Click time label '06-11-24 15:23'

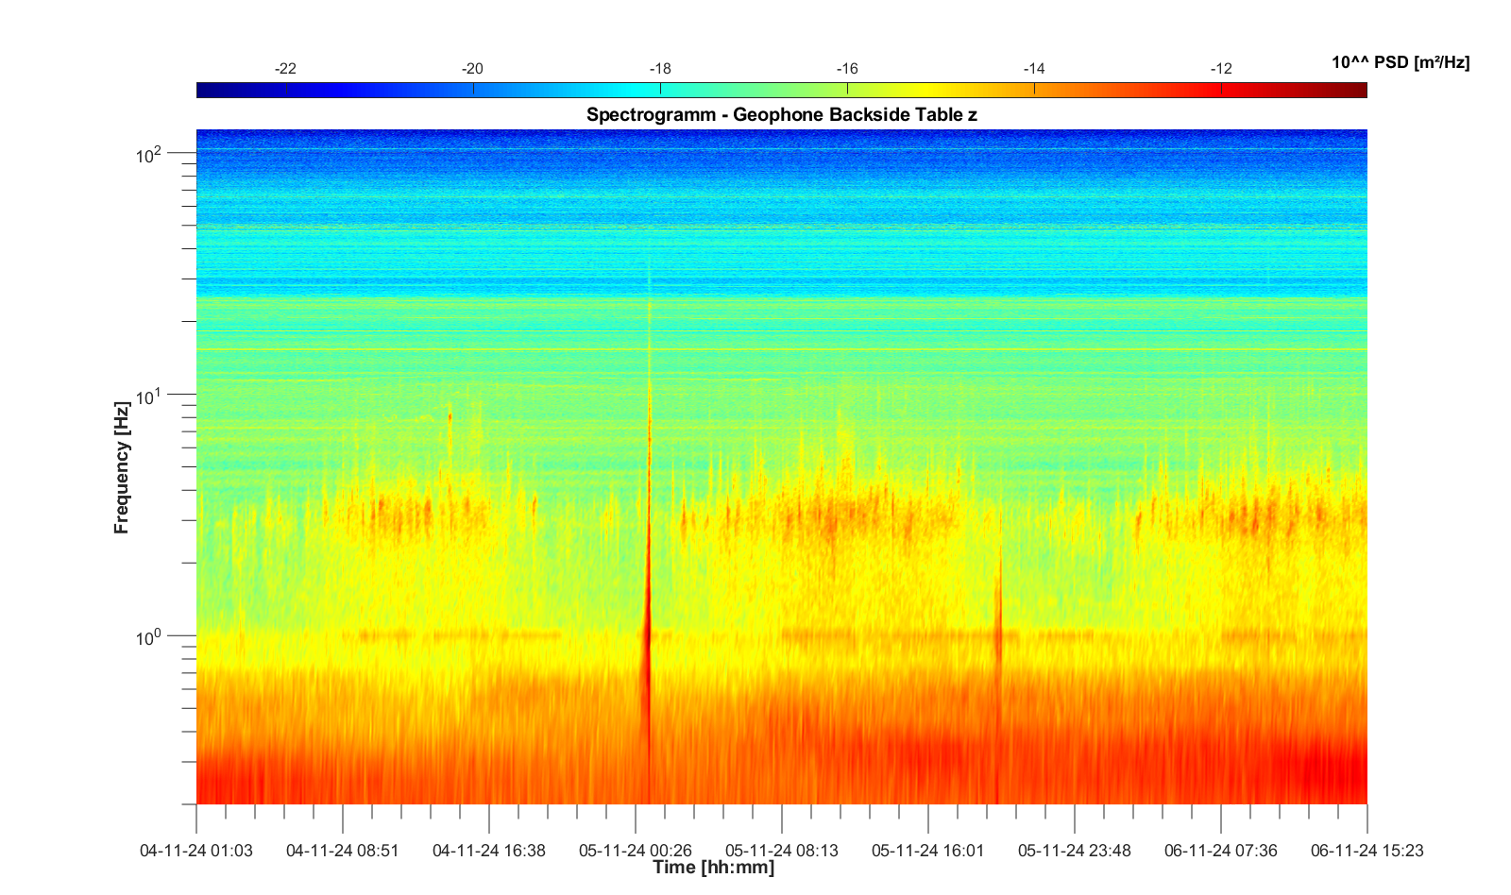tap(1367, 851)
